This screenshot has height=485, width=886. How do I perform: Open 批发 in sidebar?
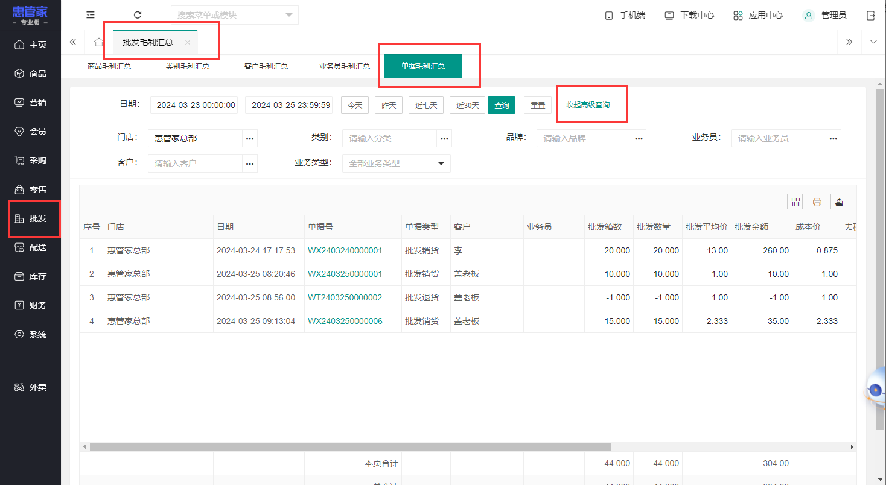point(30,218)
